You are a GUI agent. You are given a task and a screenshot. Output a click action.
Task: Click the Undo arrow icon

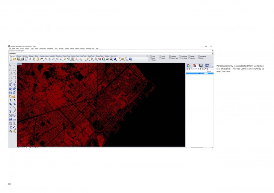point(42,59)
